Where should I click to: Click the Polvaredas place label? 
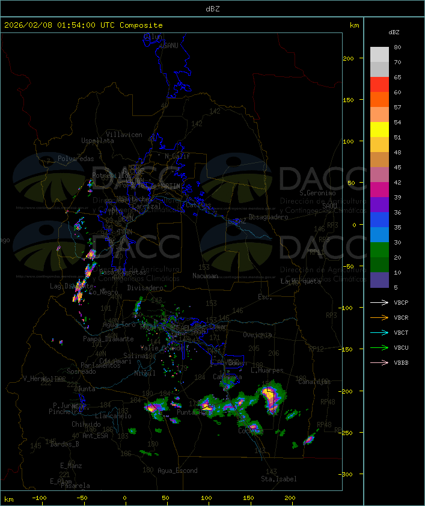click(x=76, y=159)
